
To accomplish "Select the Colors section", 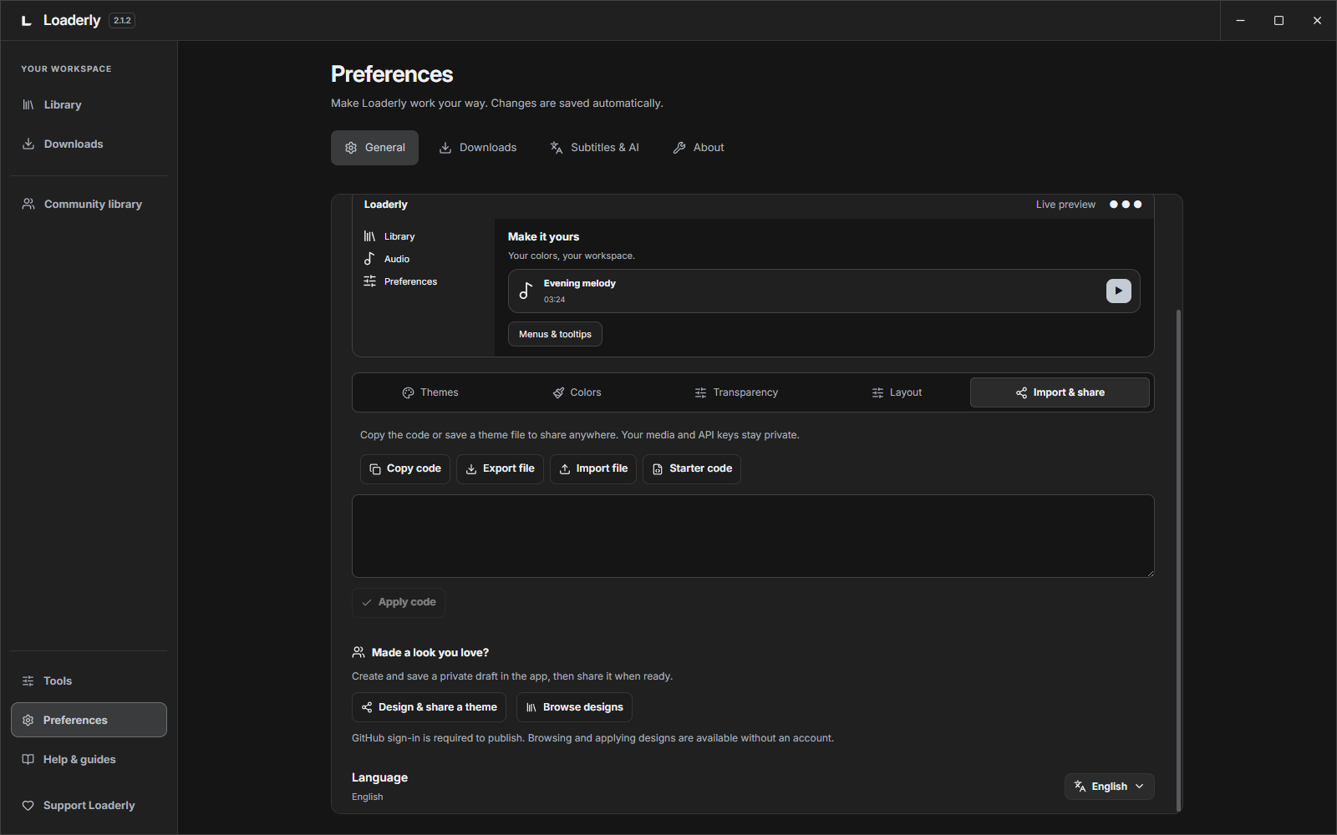I will 577,392.
